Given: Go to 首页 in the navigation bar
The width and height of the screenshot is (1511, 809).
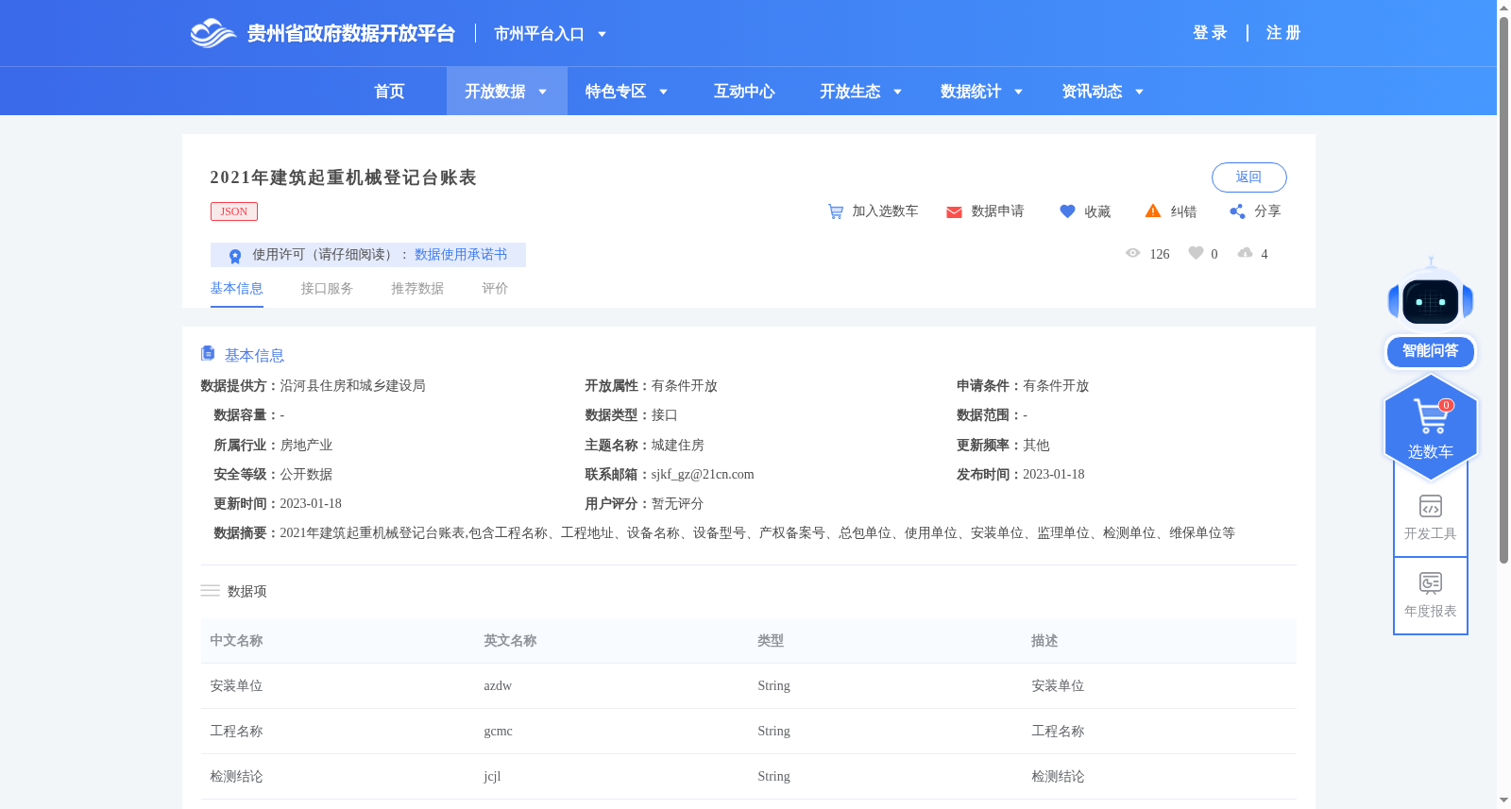Looking at the screenshot, I should click(x=389, y=92).
